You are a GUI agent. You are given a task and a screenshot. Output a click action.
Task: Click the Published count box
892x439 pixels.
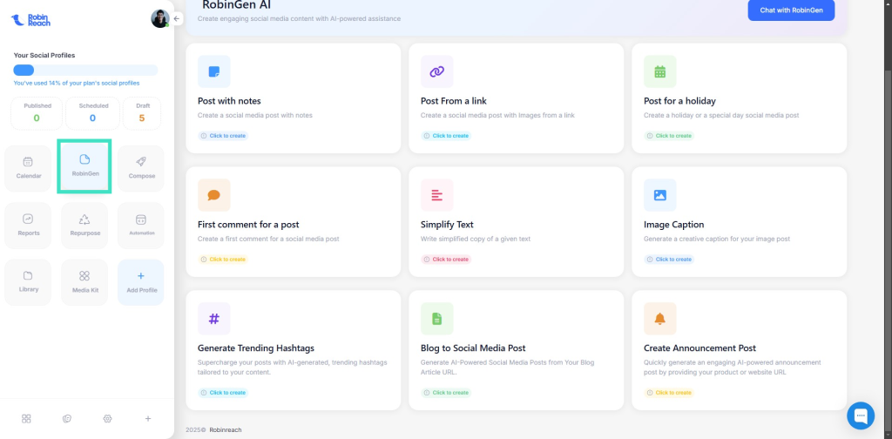[x=37, y=113]
